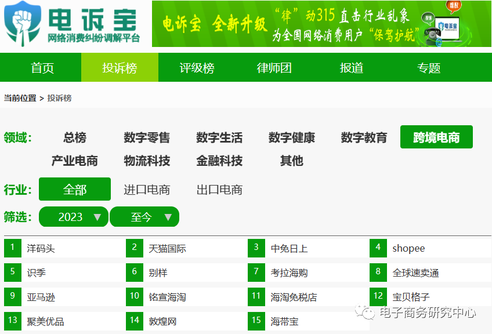This screenshot has width=492, height=334.
Task: Switch to the 评级榜 tab
Action: (197, 68)
